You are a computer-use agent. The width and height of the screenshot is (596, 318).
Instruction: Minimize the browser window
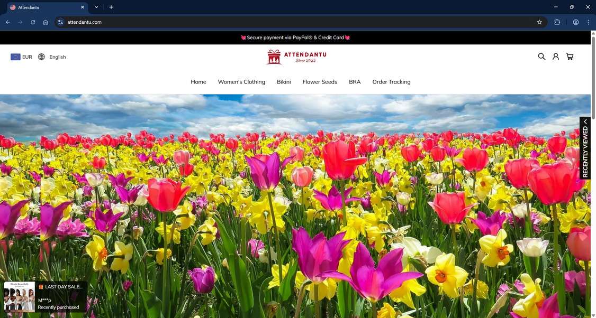click(x=556, y=7)
